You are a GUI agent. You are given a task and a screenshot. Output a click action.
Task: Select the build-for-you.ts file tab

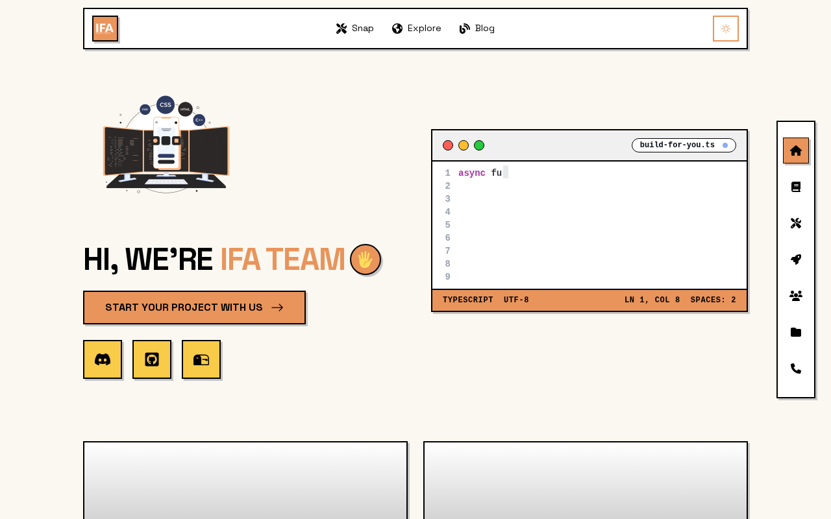(684, 145)
